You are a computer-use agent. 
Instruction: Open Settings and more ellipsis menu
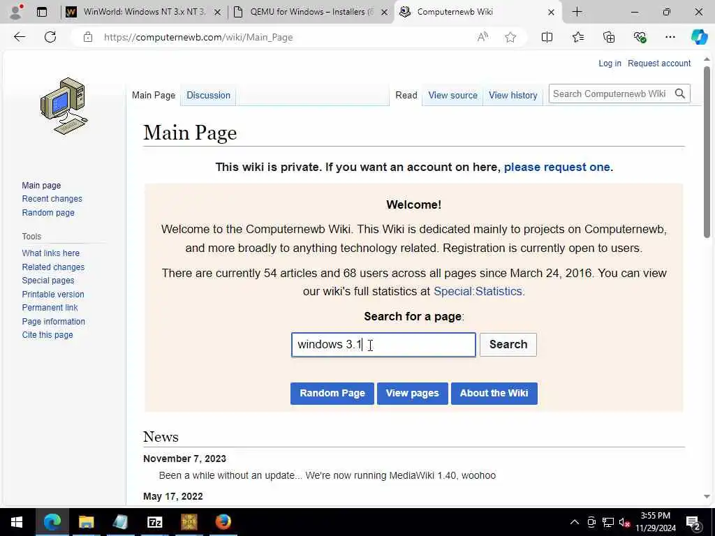pos(670,37)
